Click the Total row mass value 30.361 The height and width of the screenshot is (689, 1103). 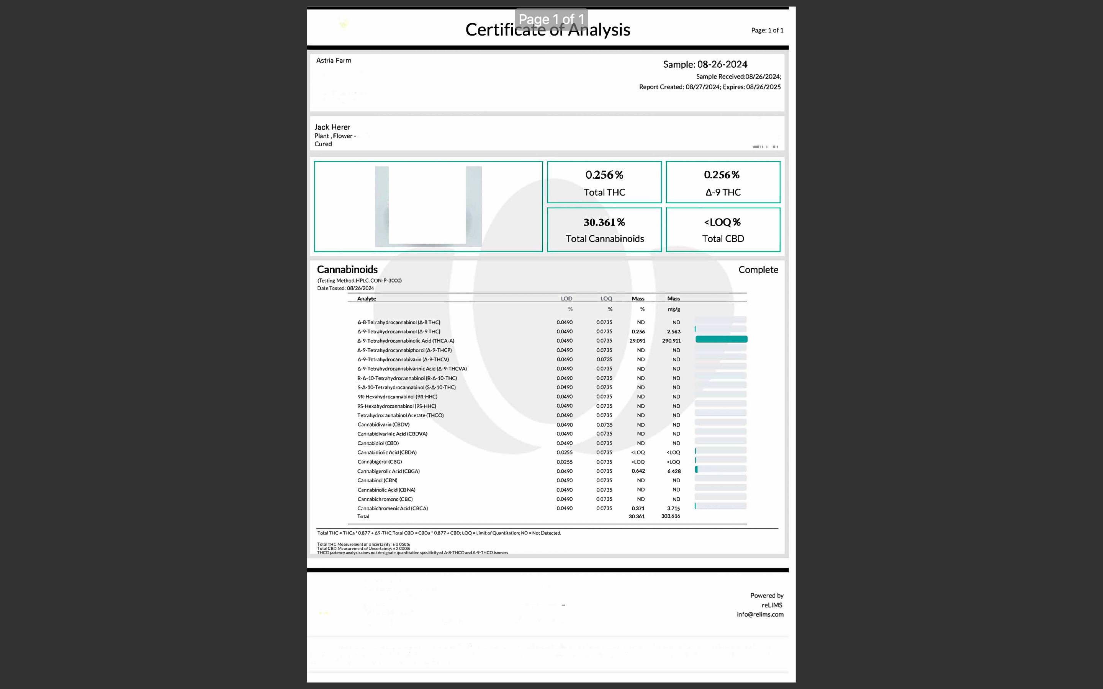pos(637,516)
